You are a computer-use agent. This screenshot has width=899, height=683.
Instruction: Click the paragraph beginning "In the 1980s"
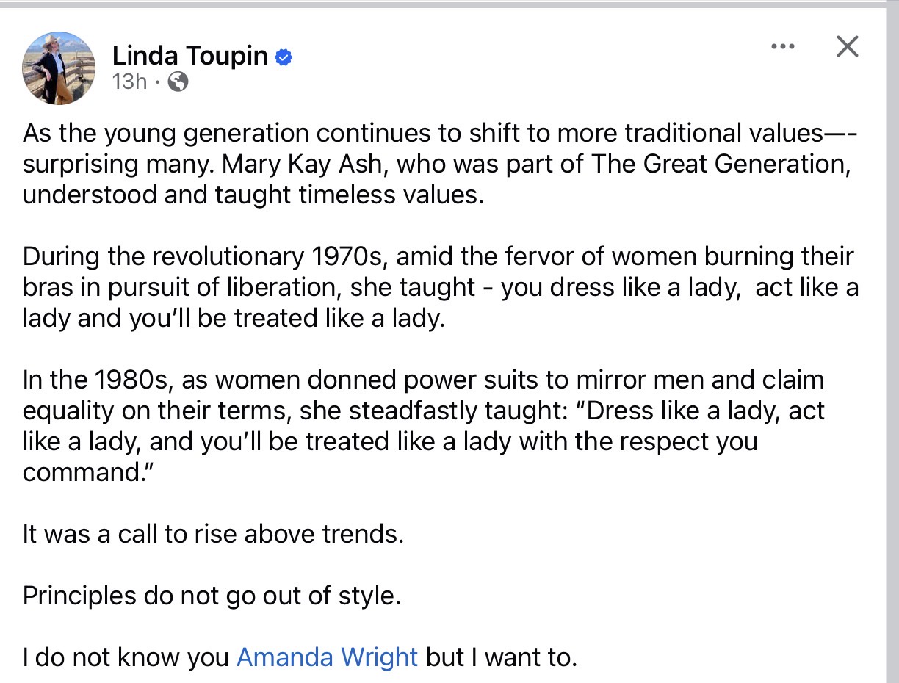tap(424, 425)
